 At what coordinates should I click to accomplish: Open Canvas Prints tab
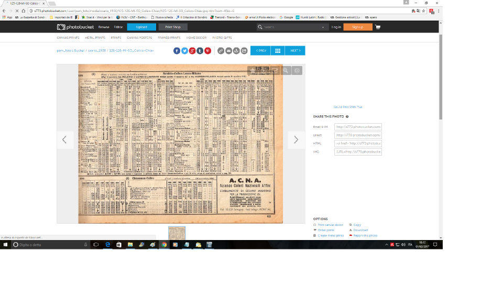68,38
